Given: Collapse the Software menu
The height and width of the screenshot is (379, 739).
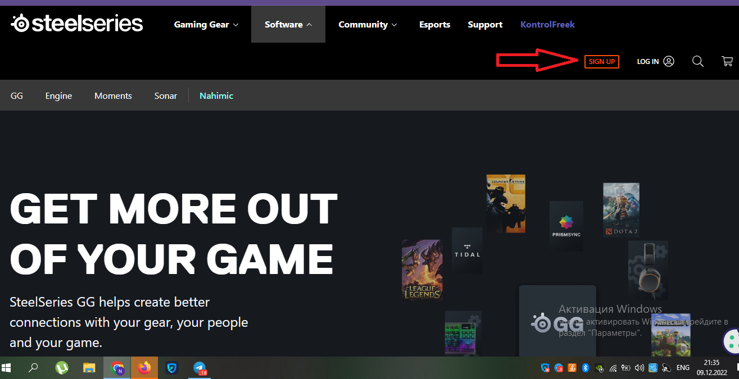Looking at the screenshot, I should coord(288,24).
